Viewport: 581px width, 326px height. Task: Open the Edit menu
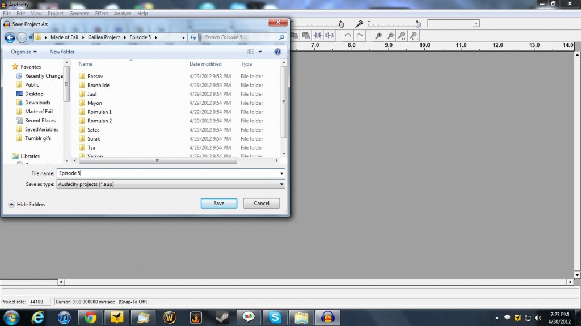[21, 14]
